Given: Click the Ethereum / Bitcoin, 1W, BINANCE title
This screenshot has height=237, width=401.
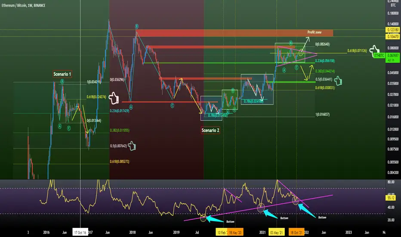Looking at the screenshot, I should [24, 5].
